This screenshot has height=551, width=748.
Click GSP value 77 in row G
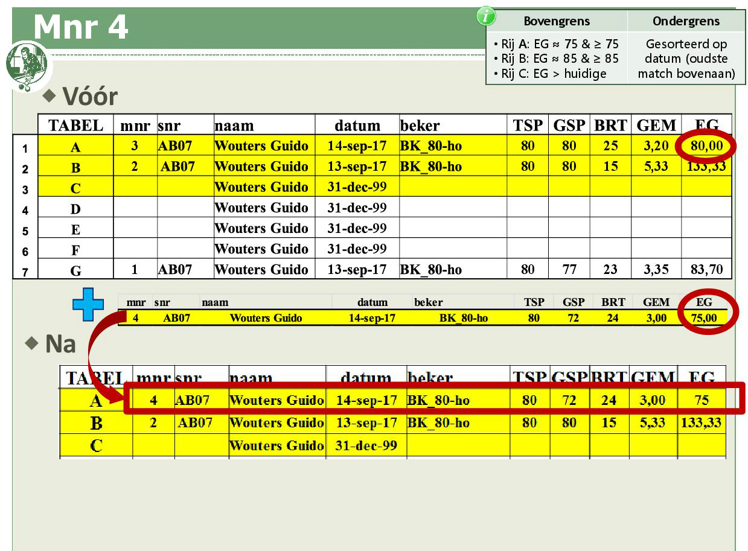[x=569, y=270]
